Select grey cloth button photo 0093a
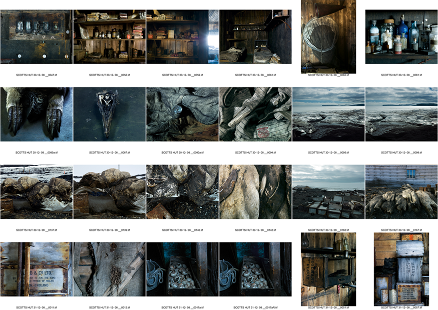438x310 pixels. pos(182,114)
